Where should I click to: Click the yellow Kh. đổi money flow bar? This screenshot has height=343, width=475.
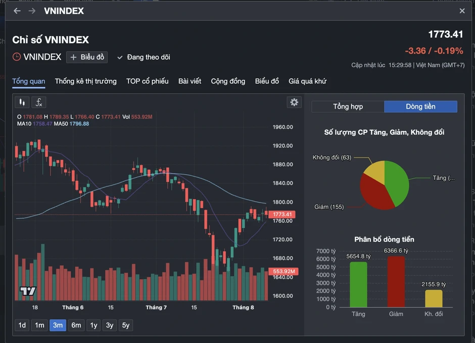[x=434, y=299]
